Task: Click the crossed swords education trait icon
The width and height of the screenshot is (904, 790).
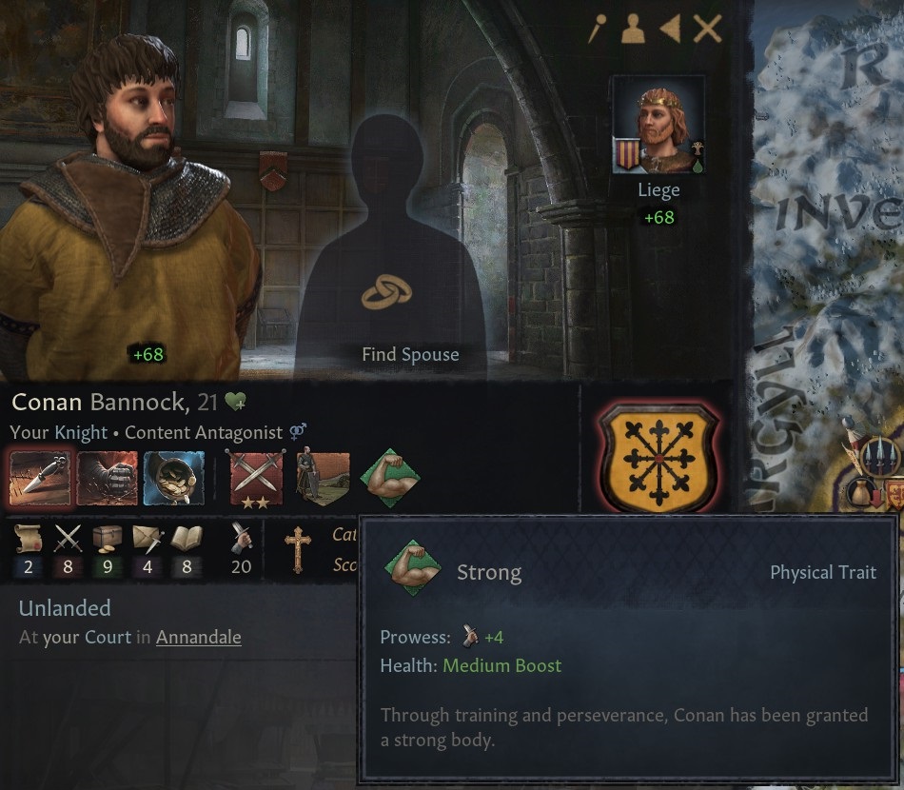Action: pyautogui.click(x=256, y=478)
